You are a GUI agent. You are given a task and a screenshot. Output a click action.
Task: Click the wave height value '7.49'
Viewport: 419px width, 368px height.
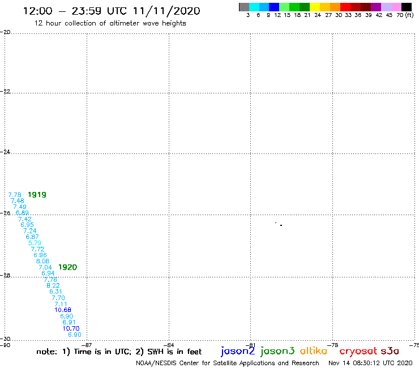tap(20, 207)
